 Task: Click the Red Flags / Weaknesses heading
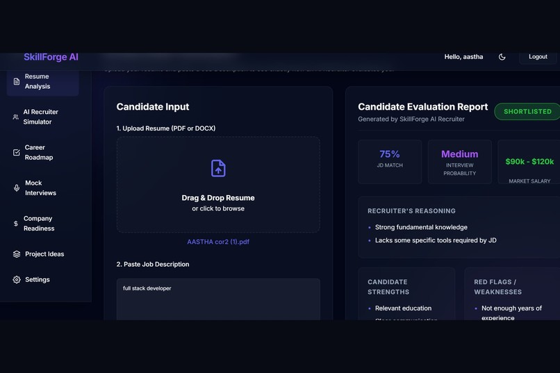point(498,287)
